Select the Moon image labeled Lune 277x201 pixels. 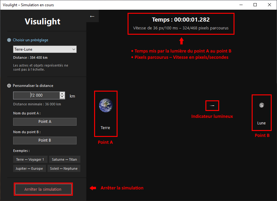261,105
